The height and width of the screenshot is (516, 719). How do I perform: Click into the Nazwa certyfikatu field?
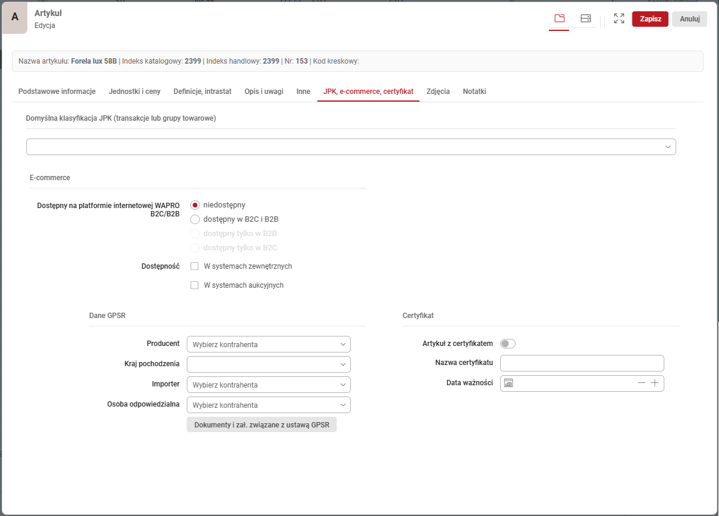coord(582,363)
